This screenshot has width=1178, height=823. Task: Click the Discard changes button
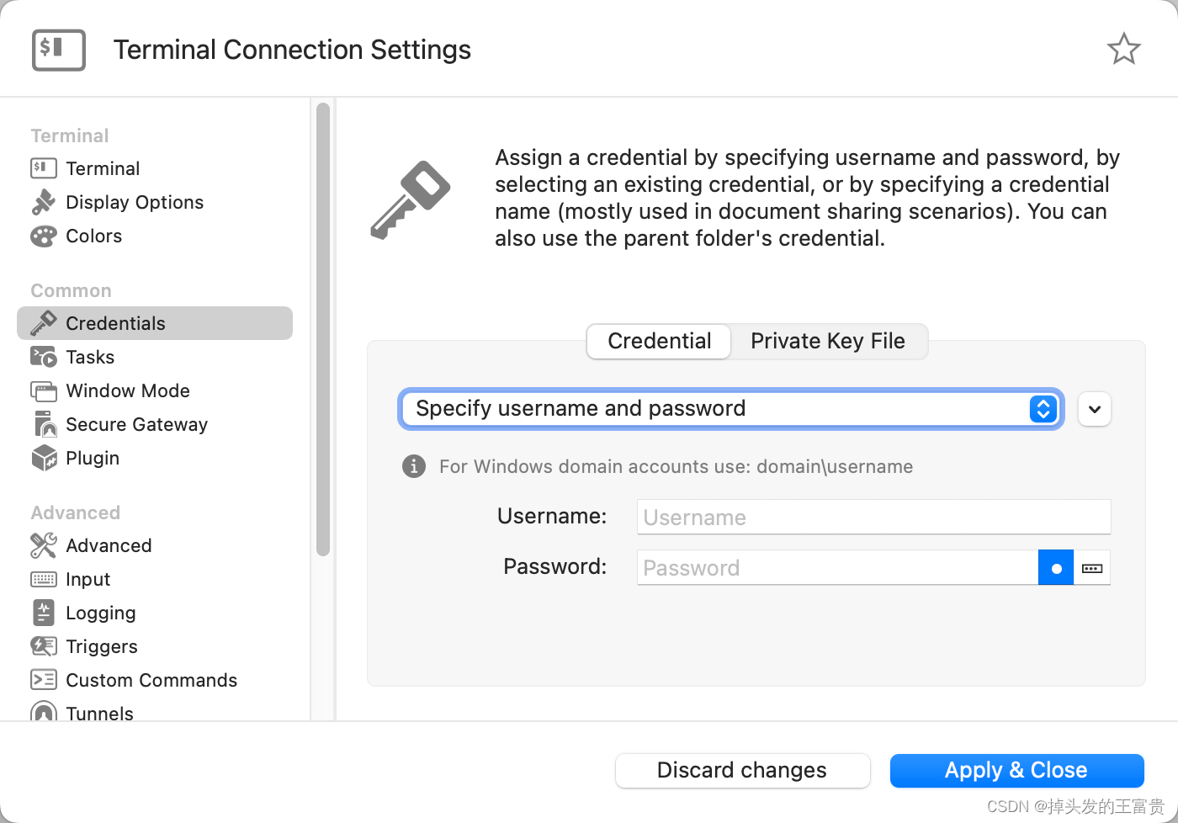click(x=742, y=770)
